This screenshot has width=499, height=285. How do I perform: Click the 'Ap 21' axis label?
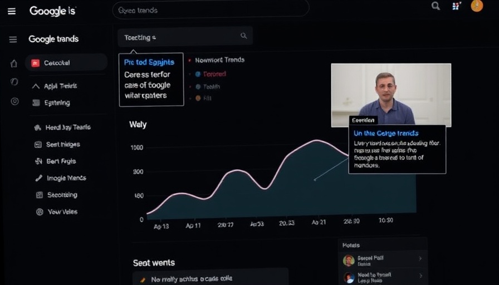click(x=319, y=222)
